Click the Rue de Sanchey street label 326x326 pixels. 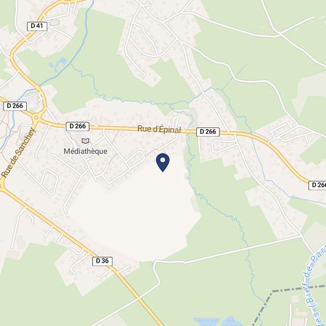pyautogui.click(x=18, y=152)
